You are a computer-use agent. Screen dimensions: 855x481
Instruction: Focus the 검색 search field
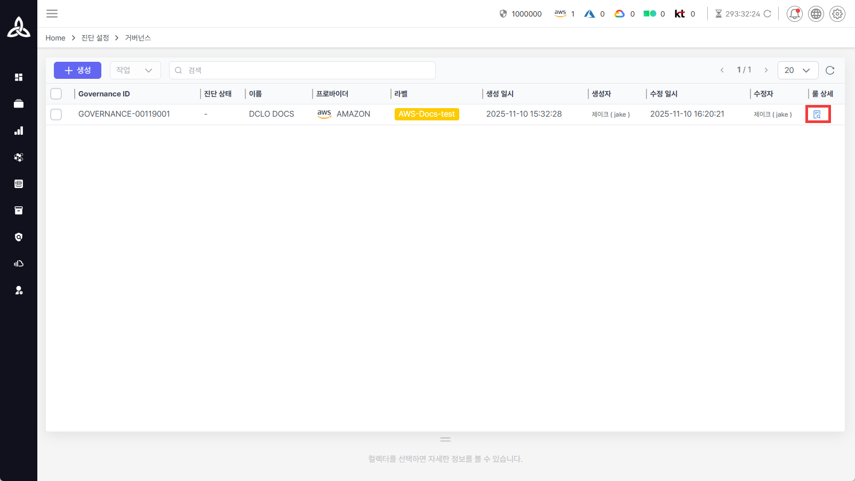click(x=302, y=70)
